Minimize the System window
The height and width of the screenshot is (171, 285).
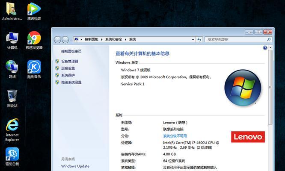[x=249, y=32]
